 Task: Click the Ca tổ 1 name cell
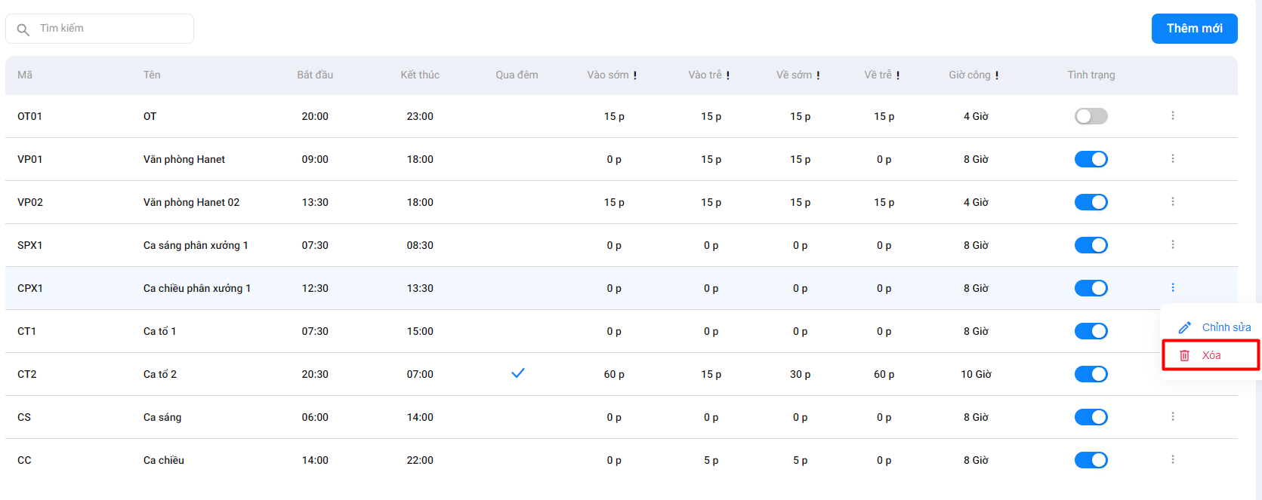pos(159,331)
